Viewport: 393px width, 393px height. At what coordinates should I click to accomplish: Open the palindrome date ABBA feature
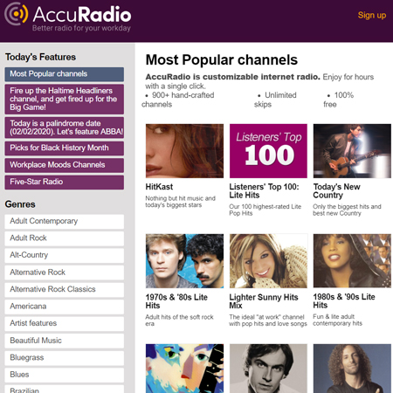coord(65,128)
